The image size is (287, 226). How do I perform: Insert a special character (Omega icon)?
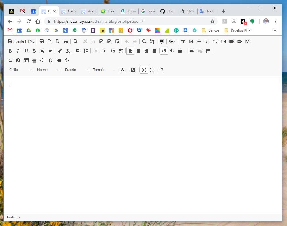50,60
